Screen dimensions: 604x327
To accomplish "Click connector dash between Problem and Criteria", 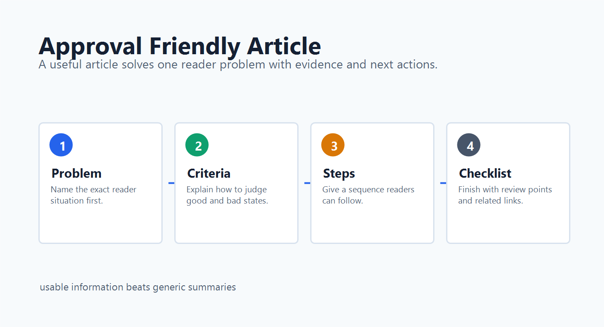I will click(x=171, y=183).
